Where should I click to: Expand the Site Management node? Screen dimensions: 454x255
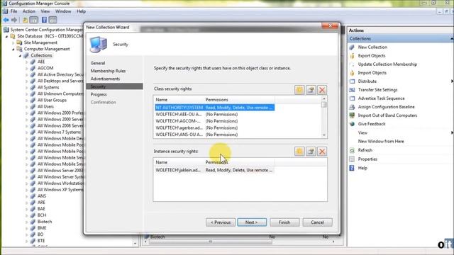coord(13,42)
